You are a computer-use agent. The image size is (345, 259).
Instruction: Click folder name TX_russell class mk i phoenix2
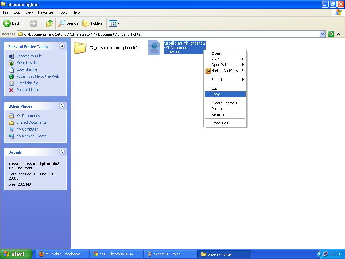click(114, 48)
